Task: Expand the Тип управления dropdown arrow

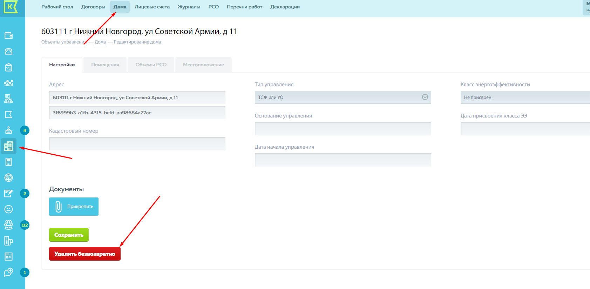Action: click(x=425, y=97)
